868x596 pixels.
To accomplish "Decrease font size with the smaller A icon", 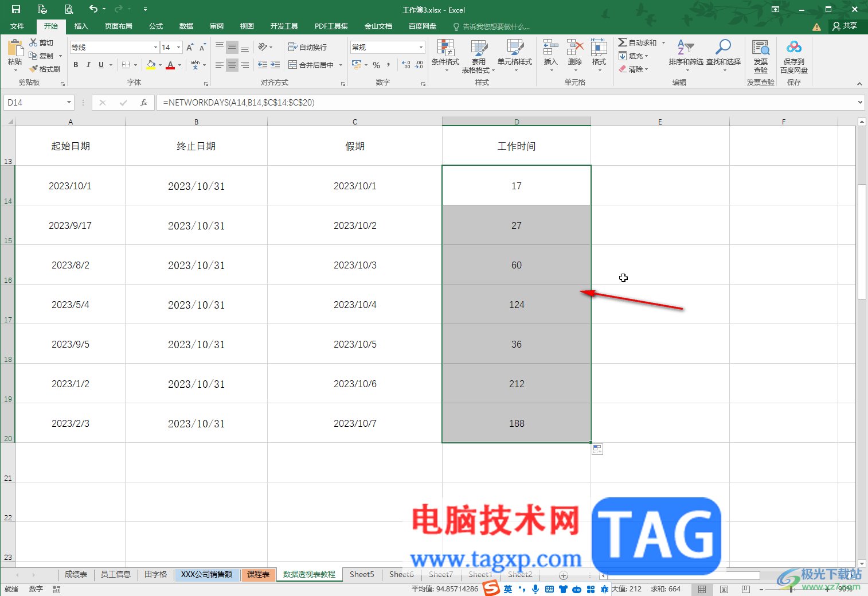I will coord(202,47).
